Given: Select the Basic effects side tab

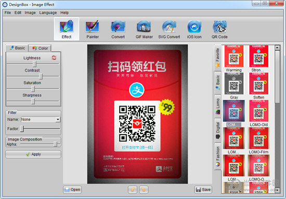Looking at the screenshot, I should [217, 83].
